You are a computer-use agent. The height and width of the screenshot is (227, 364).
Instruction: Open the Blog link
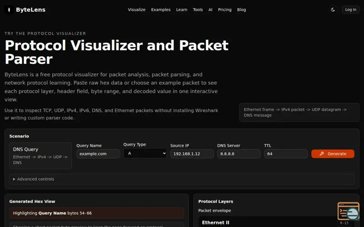point(242,10)
